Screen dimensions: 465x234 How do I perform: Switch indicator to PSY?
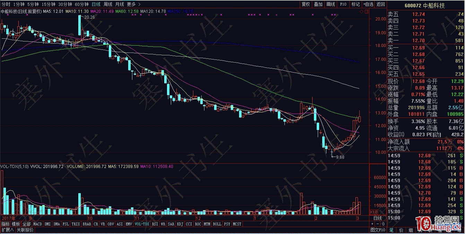(227, 224)
